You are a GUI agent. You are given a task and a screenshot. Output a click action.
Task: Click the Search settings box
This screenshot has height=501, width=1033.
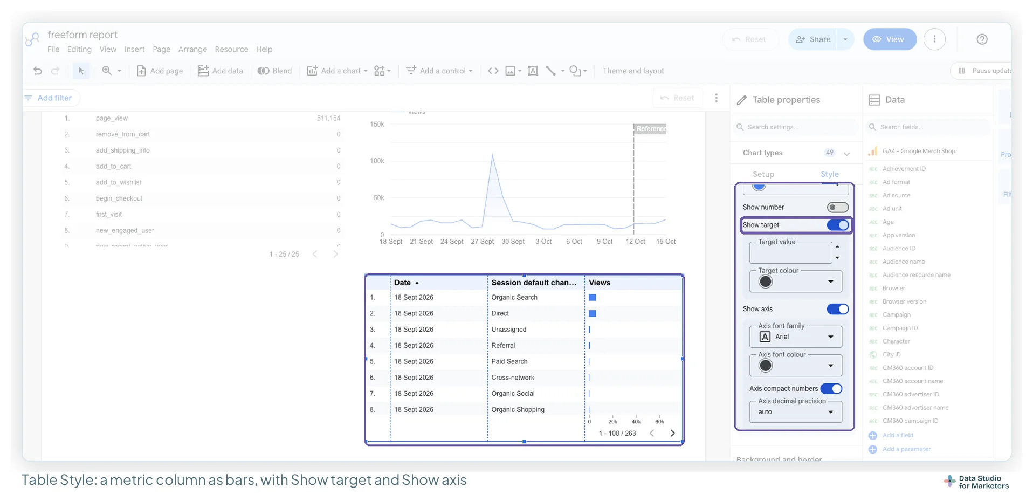tap(796, 127)
